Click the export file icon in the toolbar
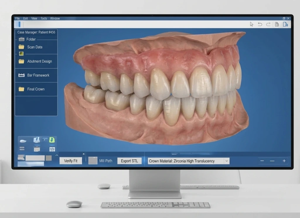This screenshot has width=300, height=218. (285, 24)
